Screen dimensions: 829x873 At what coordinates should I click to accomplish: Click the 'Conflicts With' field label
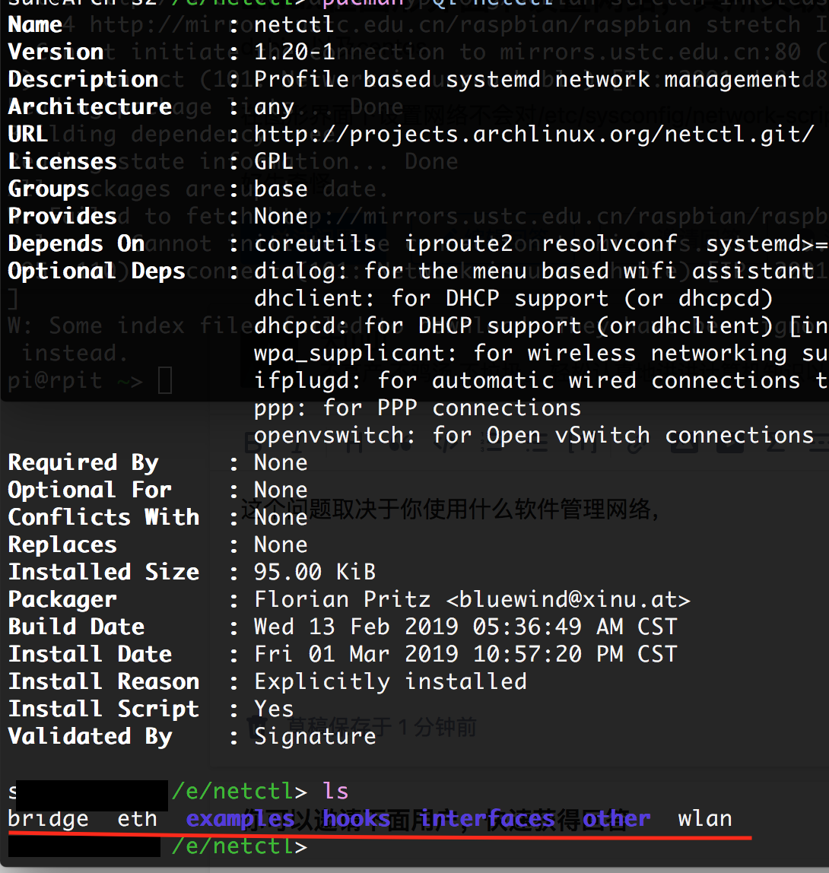coord(103,516)
